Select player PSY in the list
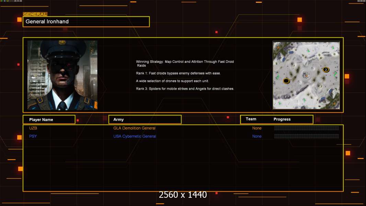Viewport: 366px width, 206px height. 33,136
